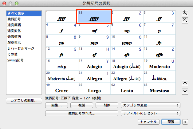Click the 削除 delete button
This screenshot has height=129, width=193.
(x=107, y=105)
